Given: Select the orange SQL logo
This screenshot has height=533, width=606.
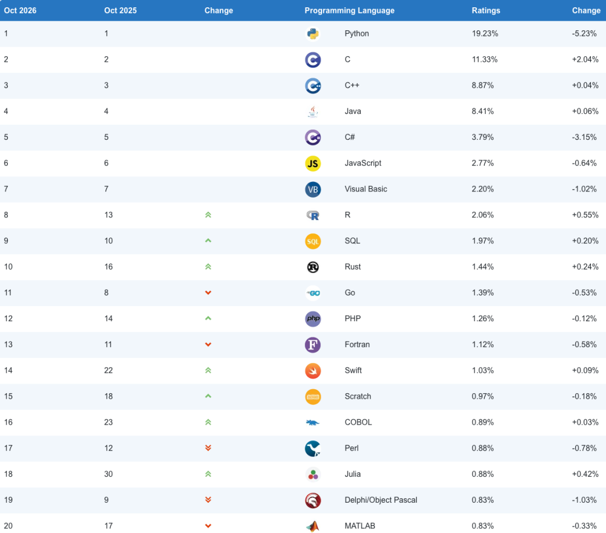Looking at the screenshot, I should [313, 241].
